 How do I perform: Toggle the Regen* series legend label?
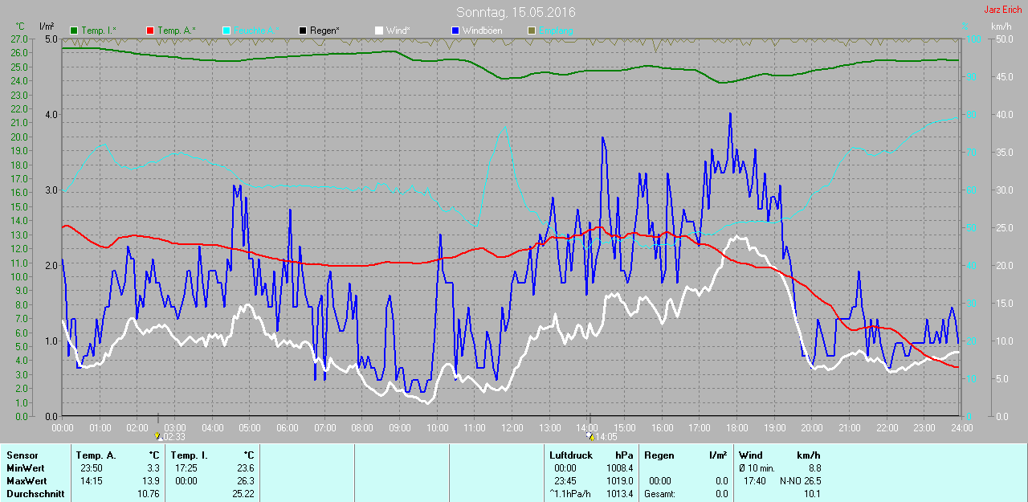(324, 31)
